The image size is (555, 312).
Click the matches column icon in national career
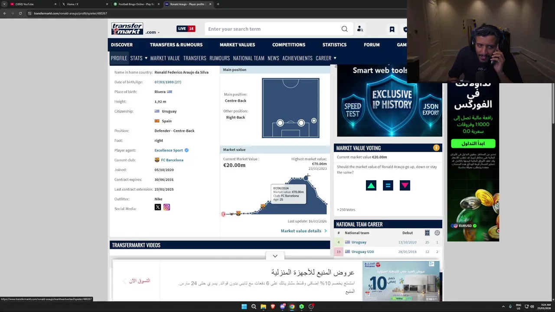click(x=427, y=233)
